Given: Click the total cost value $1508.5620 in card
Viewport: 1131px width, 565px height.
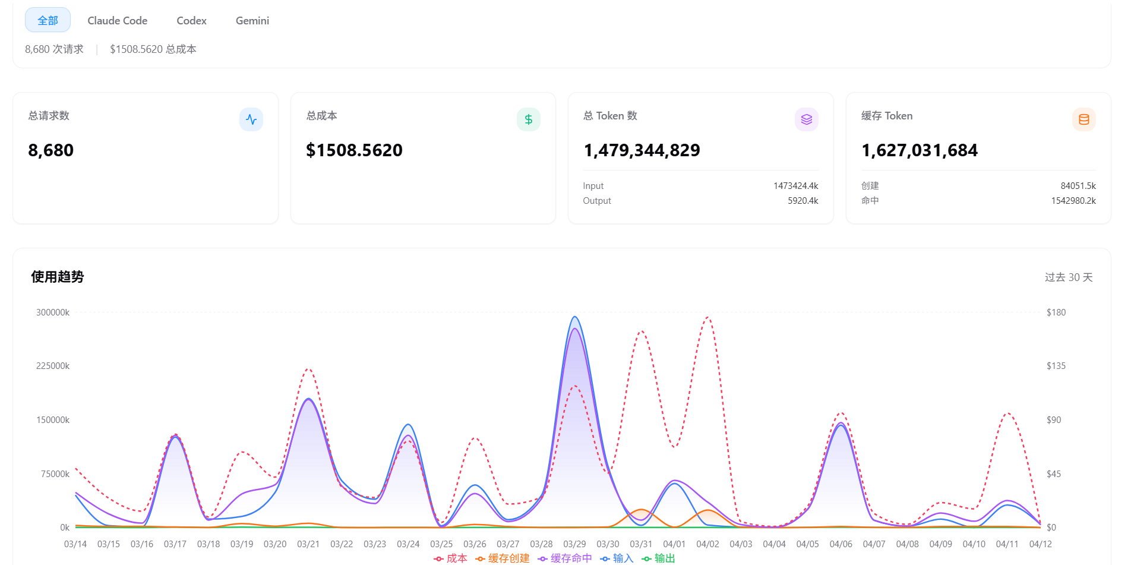Looking at the screenshot, I should (354, 150).
